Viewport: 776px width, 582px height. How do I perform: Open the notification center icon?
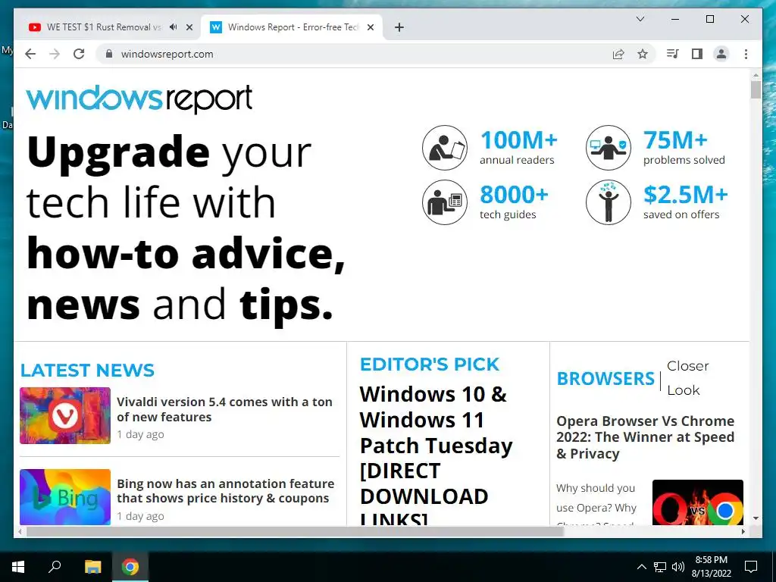(x=751, y=567)
